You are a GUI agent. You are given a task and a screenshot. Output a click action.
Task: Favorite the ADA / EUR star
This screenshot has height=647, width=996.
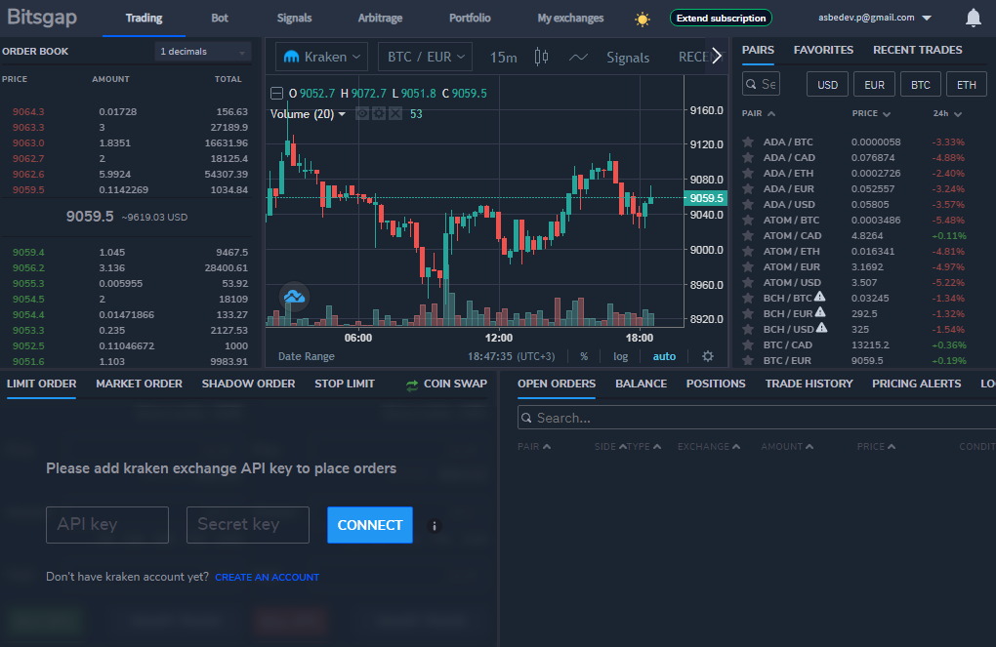(748, 188)
